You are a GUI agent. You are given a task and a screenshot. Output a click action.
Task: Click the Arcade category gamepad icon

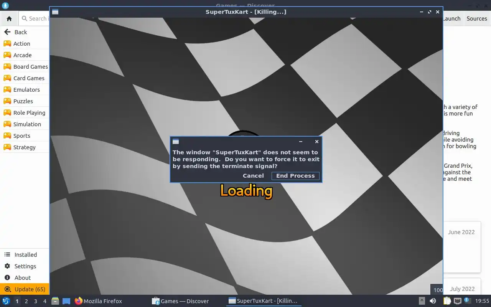point(7,55)
